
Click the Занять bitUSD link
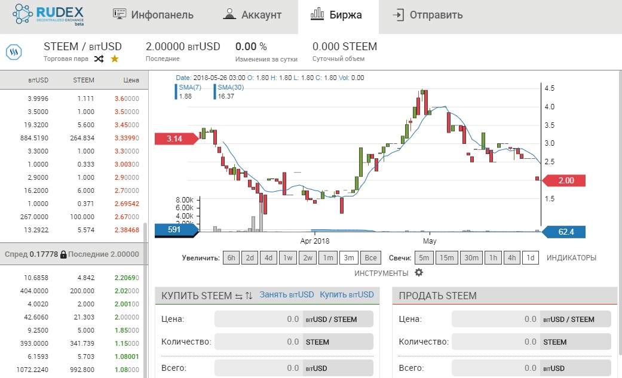tap(286, 295)
